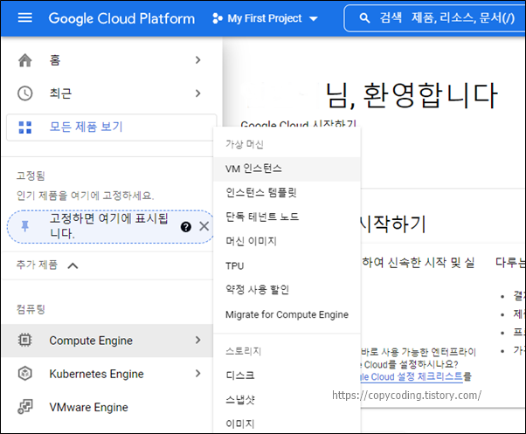Select TPU menu item
Image resolution: width=526 pixels, height=434 pixels.
point(287,265)
